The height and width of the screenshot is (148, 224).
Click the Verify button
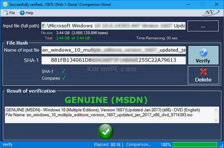[x=203, y=55]
